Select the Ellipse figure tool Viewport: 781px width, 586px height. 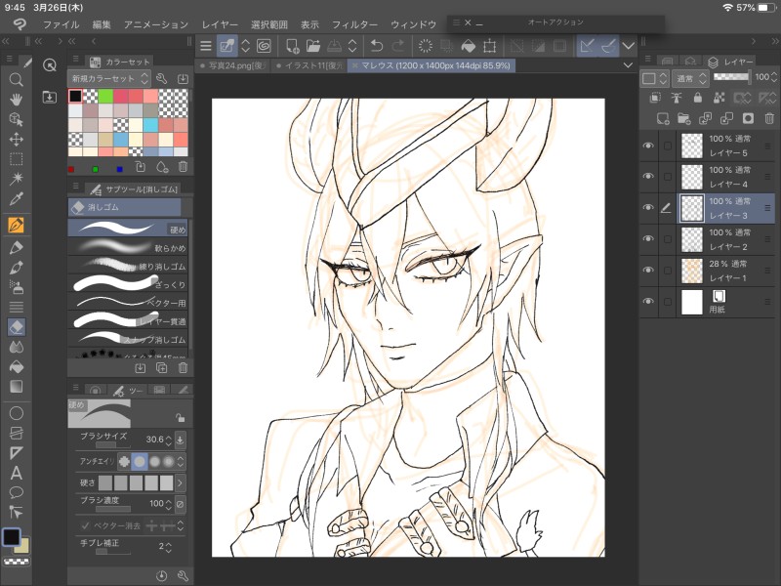[16, 413]
